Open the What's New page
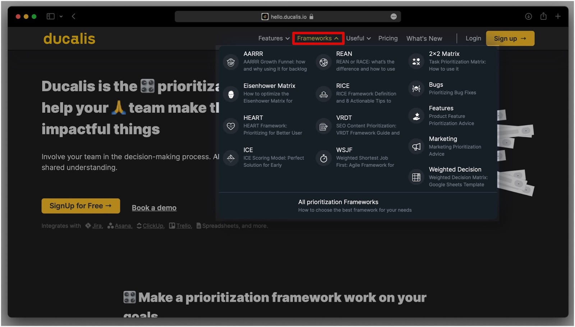The height and width of the screenshot is (327, 575). (x=424, y=38)
